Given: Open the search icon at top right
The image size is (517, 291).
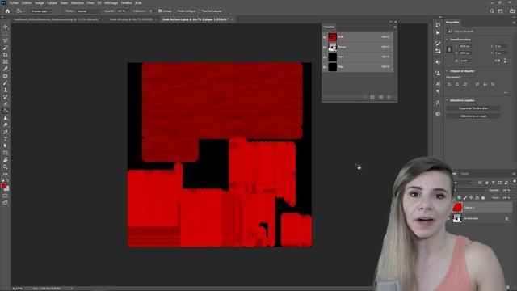Looking at the screenshot, I should (x=492, y=11).
